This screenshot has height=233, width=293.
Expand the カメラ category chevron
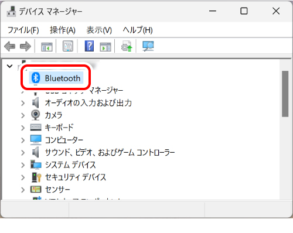pyautogui.click(x=23, y=115)
